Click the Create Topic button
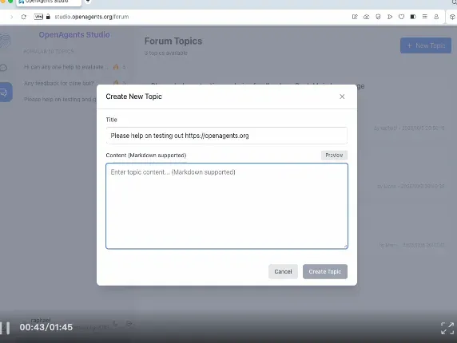The width and height of the screenshot is (457, 343). click(325, 271)
